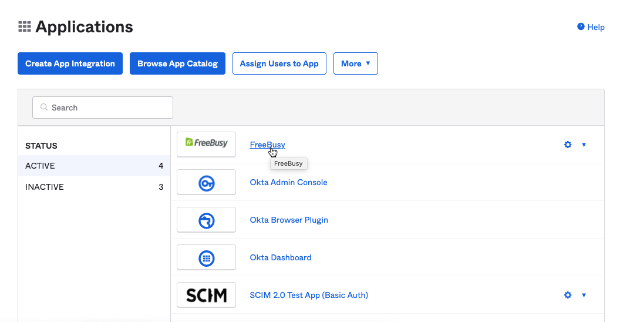Select the ACTIVE status filter
This screenshot has width=620, height=322.
pos(94,166)
